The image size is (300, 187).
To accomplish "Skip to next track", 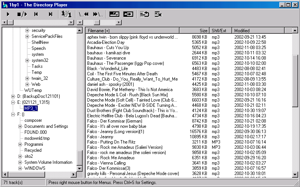I will pyautogui.click(x=50, y=14).
